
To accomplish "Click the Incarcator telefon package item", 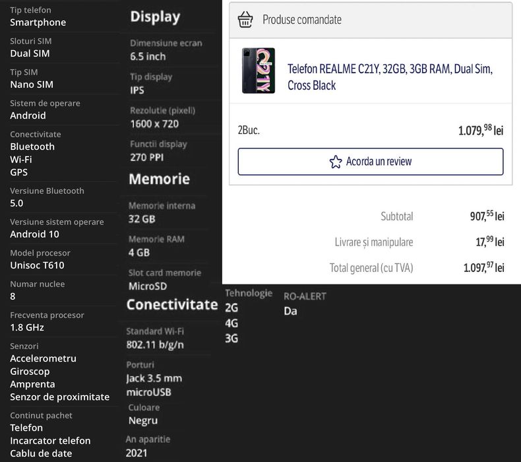I will (50, 441).
